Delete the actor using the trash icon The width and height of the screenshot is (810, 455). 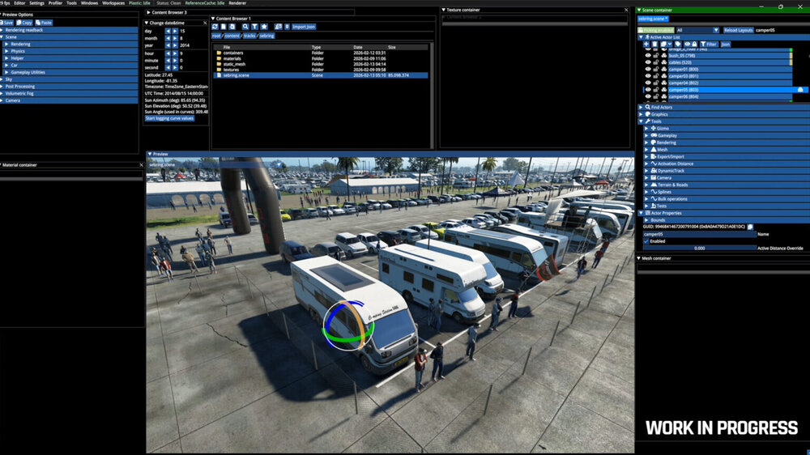(x=654, y=44)
